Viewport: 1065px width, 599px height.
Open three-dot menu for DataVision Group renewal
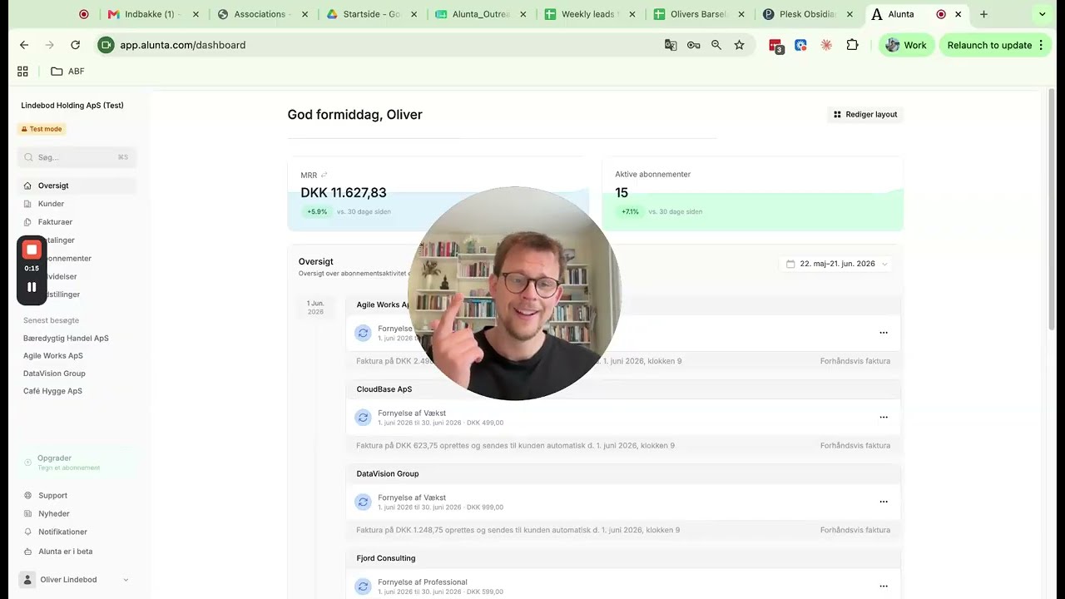coord(884,502)
